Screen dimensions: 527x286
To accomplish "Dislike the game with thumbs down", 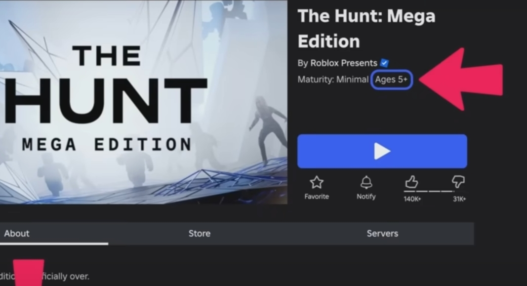I will 459,182.
